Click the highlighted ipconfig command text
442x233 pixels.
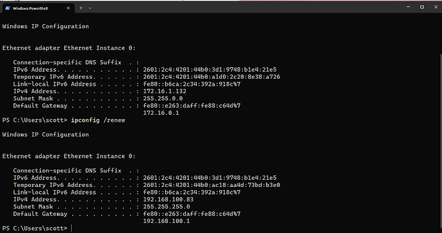[x=85, y=120]
